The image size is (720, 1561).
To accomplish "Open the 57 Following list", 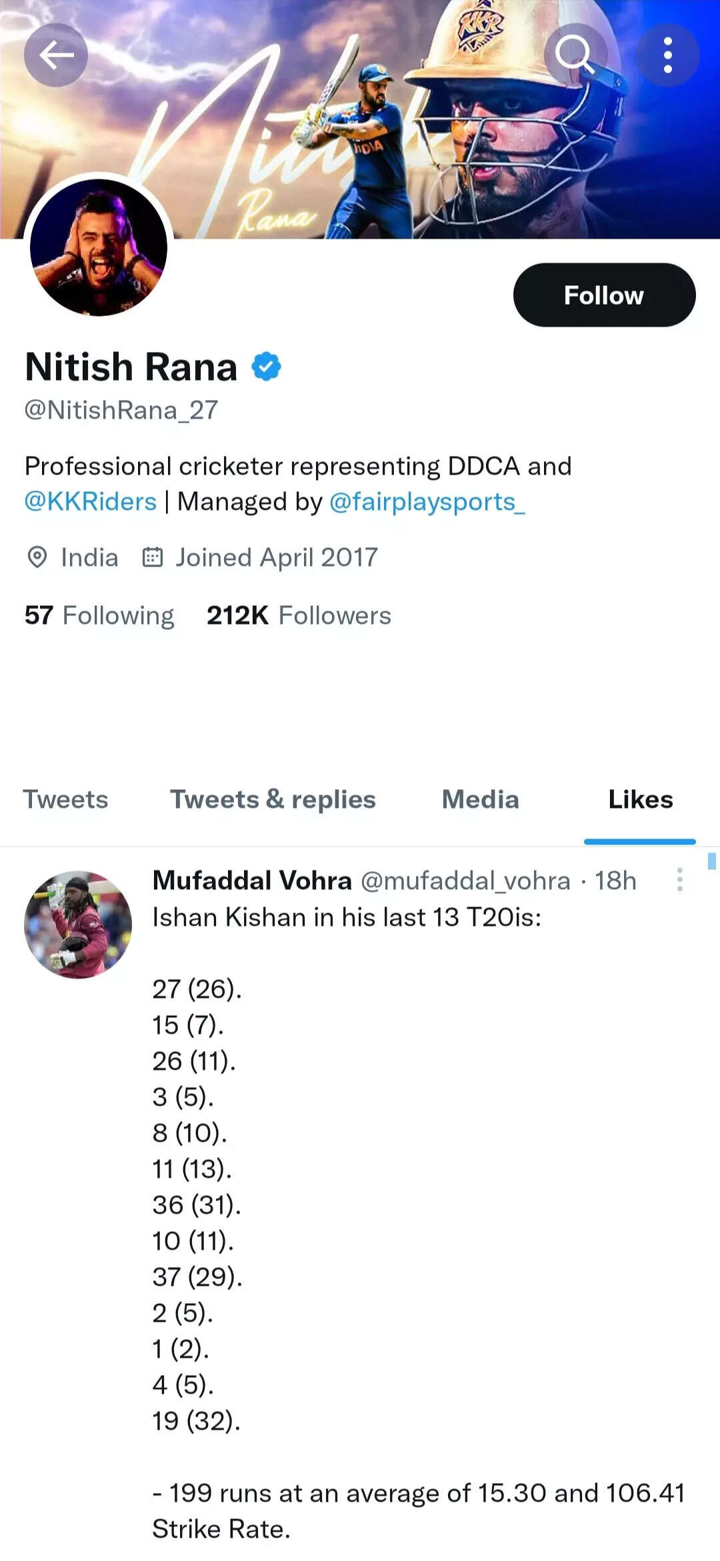I will [x=97, y=615].
